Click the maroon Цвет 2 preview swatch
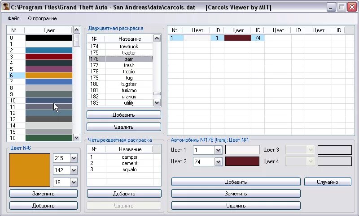 click(x=242, y=161)
